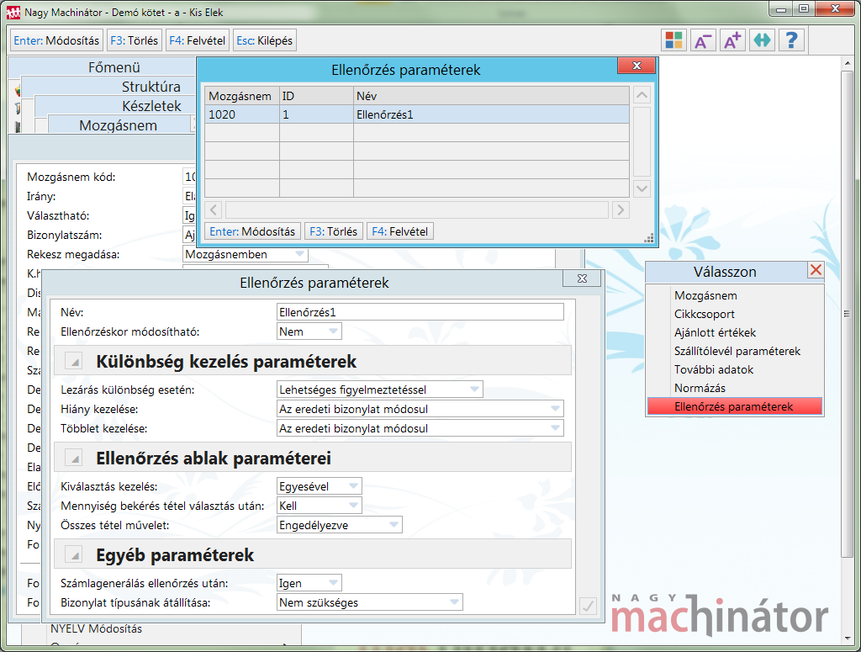Collapse Egyéb paraméterek section
861x652 pixels.
coord(74,554)
